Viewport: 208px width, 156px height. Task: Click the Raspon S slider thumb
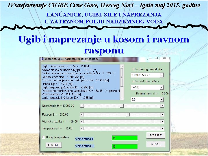(x=128, y=115)
